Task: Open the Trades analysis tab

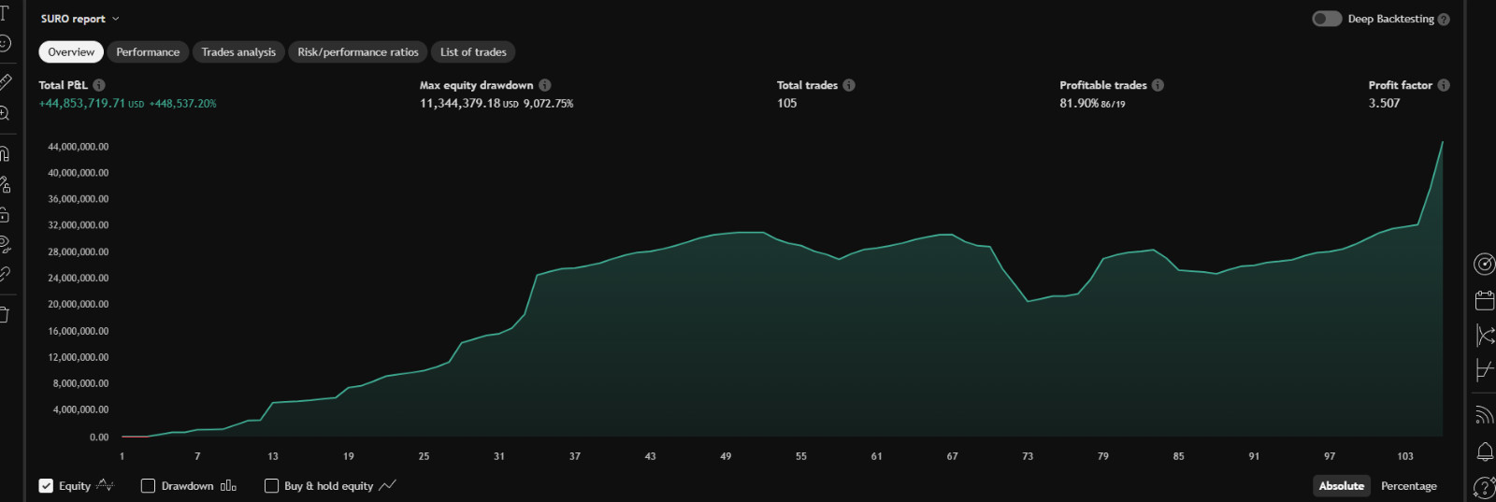Action: (x=238, y=52)
